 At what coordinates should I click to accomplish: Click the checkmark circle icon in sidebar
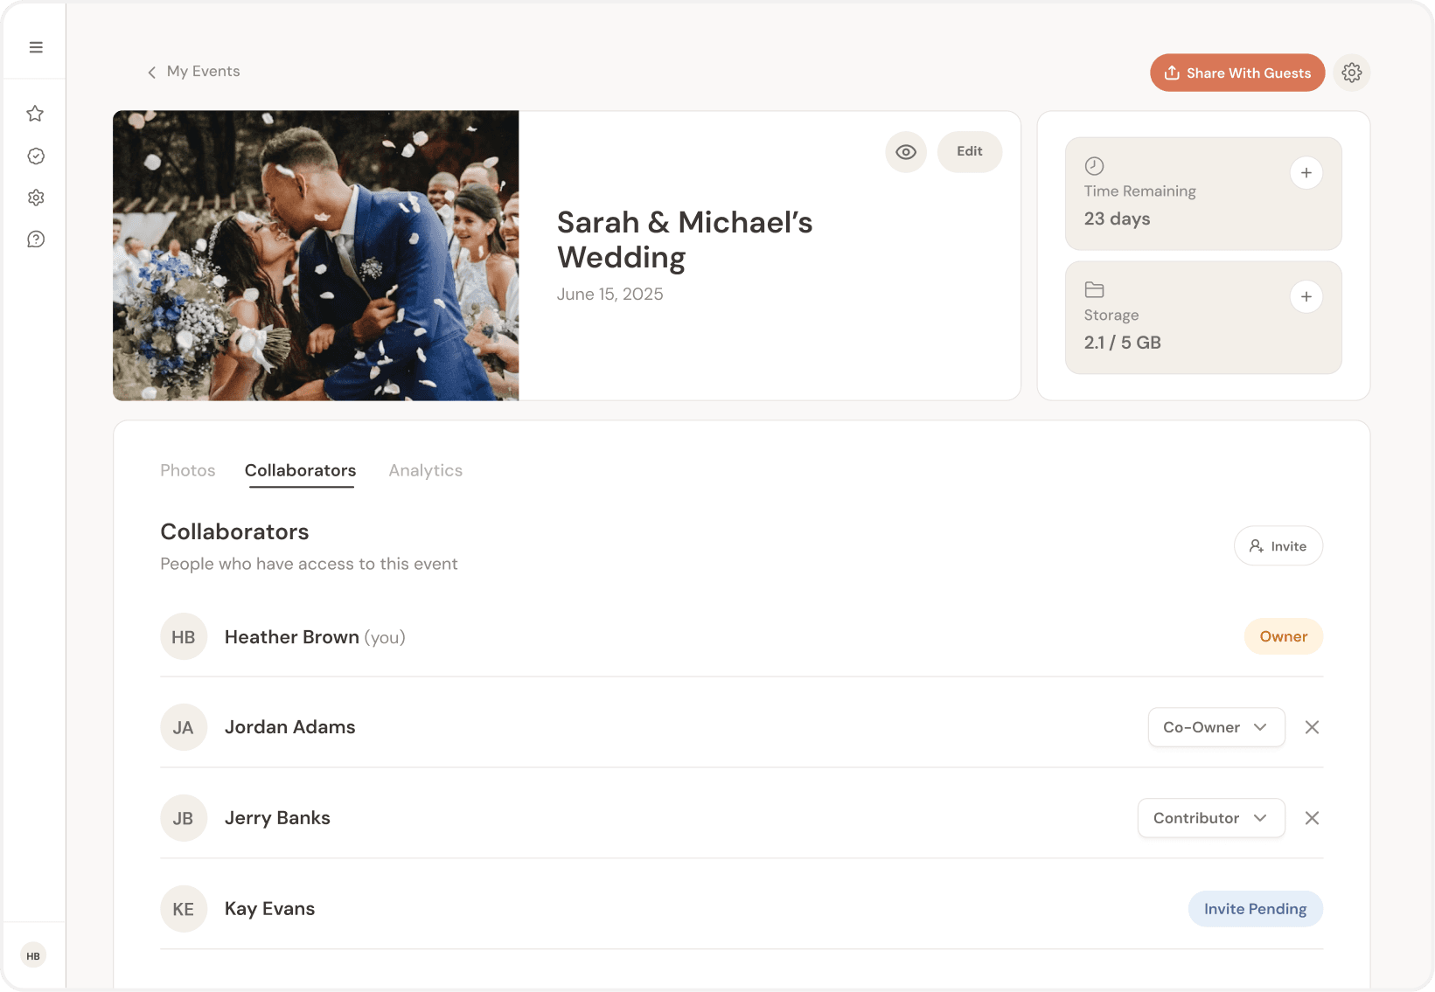tap(36, 156)
